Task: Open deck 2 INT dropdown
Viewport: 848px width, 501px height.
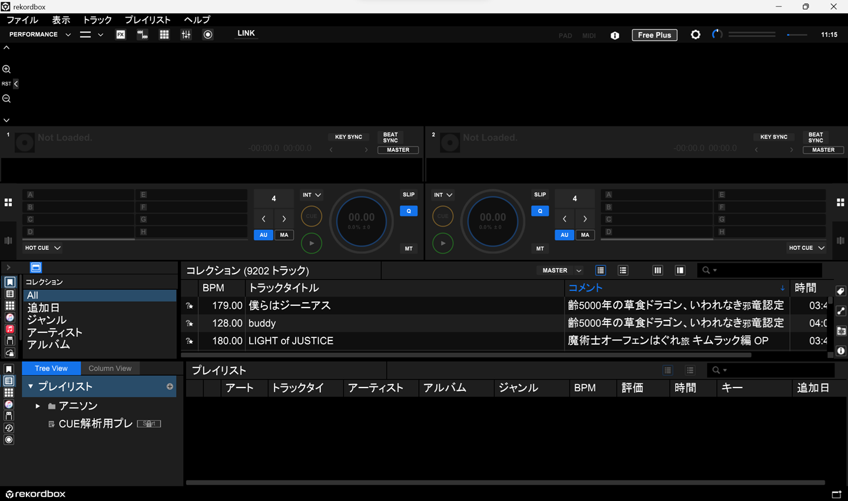Action: point(443,195)
